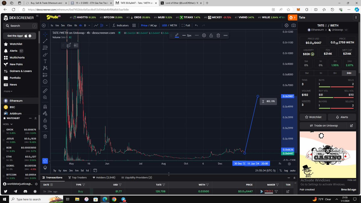The width and height of the screenshot is (361, 203).
Task: Undo the last chart action
Action: pyautogui.click(x=196, y=26)
